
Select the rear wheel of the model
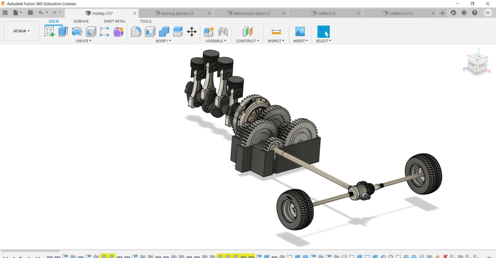424,174
